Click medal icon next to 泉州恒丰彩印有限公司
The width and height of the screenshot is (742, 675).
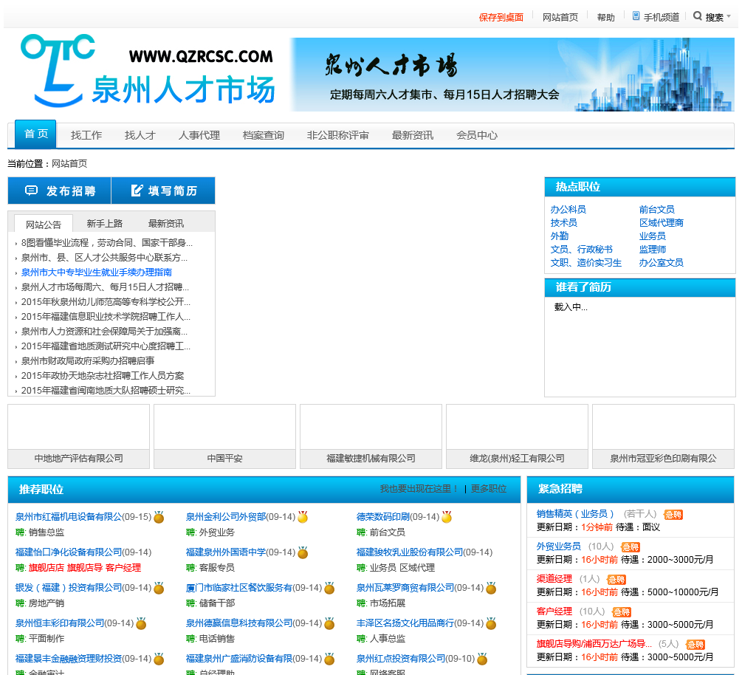(x=141, y=623)
